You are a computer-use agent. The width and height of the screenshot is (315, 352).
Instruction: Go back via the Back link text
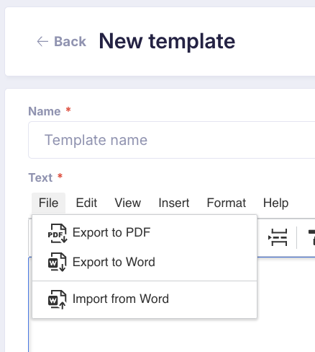pos(70,42)
